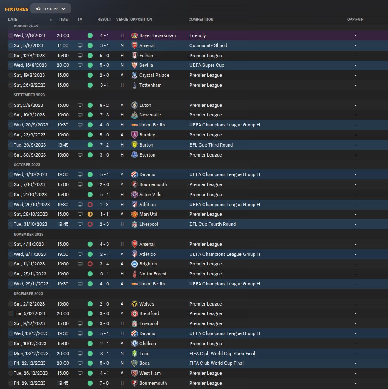Click the red loss indicator for Brighton match
The width and height of the screenshot is (388, 389).
click(90, 264)
